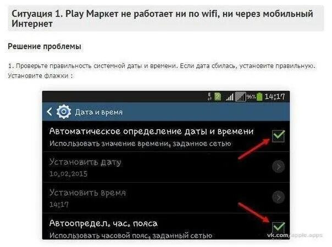The height and width of the screenshot is (247, 332).
Task: Toggle automatic date and time checkbox
Action: coord(278,136)
